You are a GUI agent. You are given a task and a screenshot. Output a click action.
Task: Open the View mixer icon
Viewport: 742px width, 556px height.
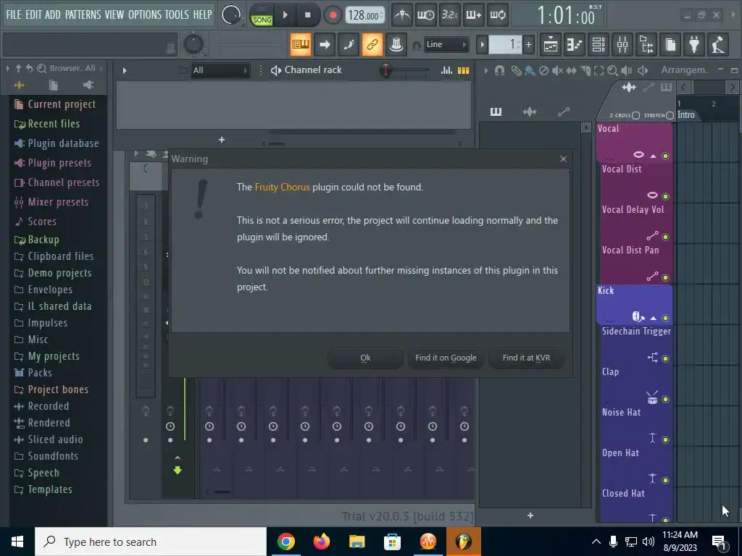pyautogui.click(x=622, y=44)
